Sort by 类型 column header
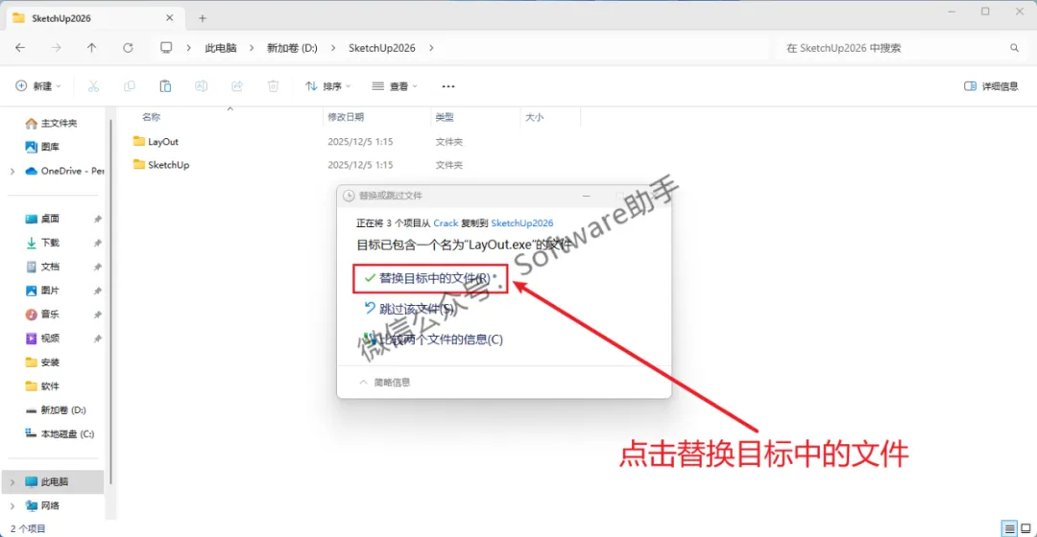 tap(445, 117)
